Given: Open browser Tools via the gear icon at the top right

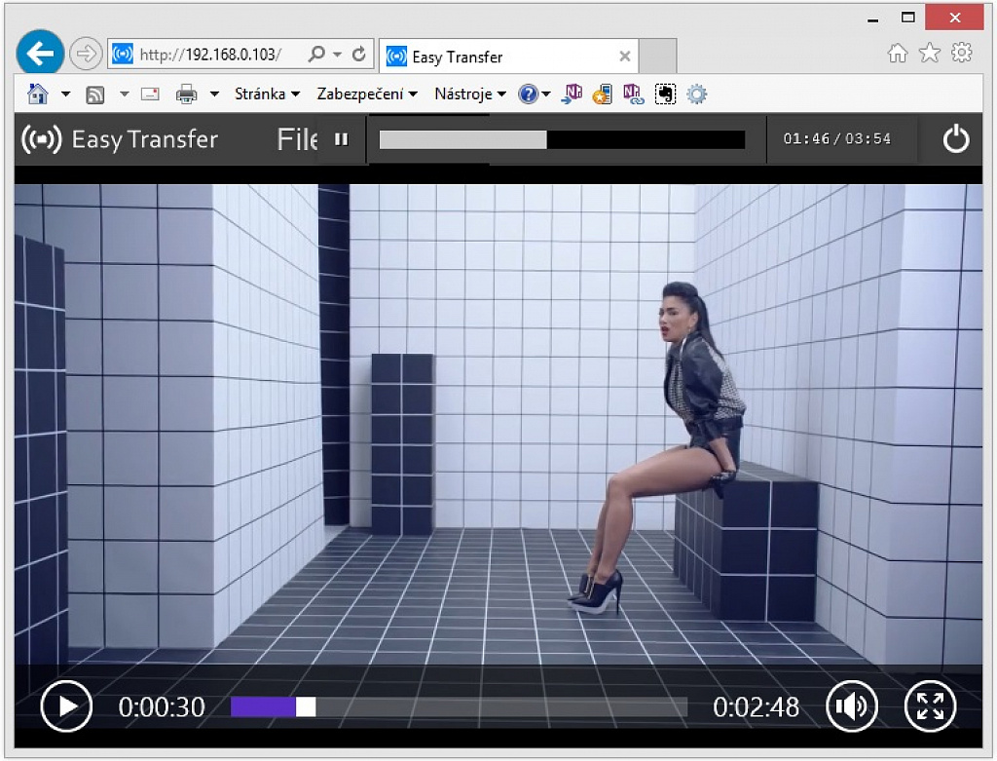Looking at the screenshot, I should tap(961, 53).
